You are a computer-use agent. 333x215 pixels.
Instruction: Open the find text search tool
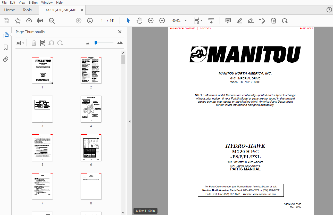coord(52,21)
